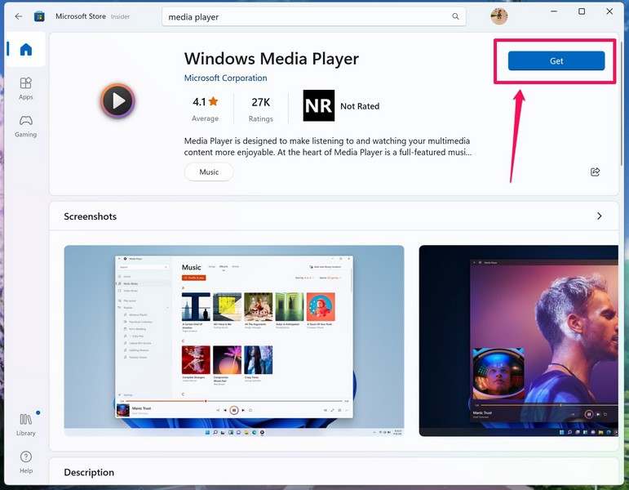Open the user profile avatar
629x490 pixels.
pos(498,16)
